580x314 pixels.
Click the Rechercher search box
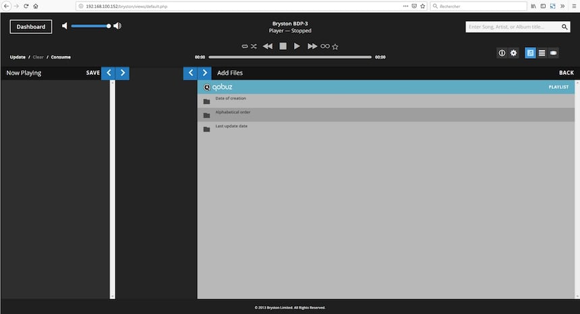click(479, 6)
